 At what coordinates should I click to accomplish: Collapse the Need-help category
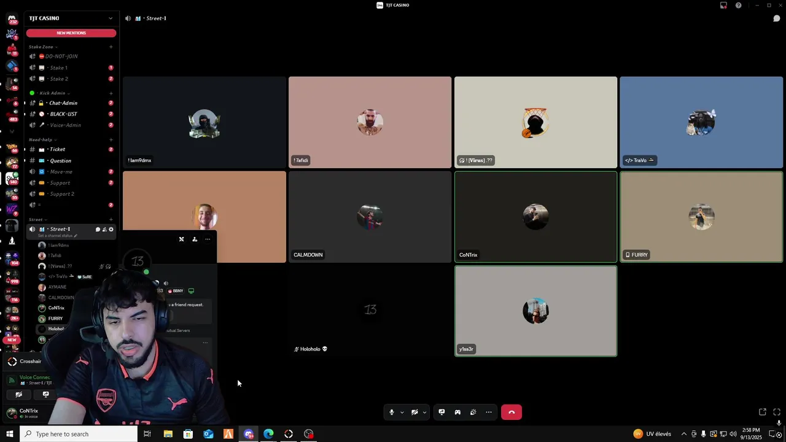pos(42,140)
